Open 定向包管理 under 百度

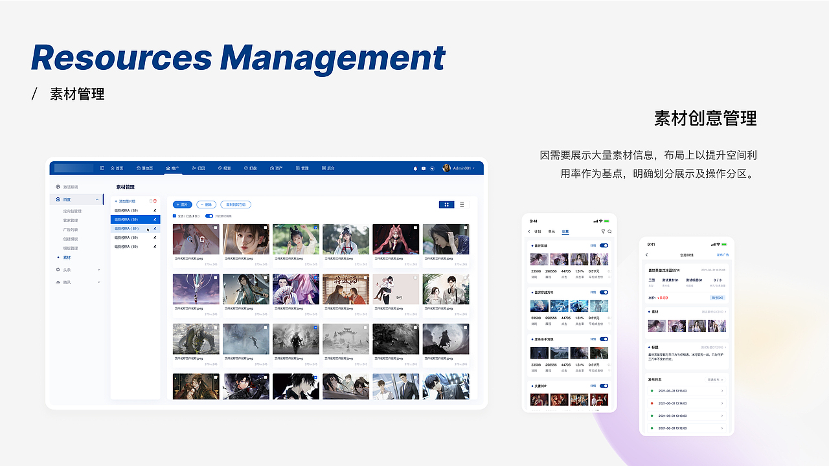point(73,211)
